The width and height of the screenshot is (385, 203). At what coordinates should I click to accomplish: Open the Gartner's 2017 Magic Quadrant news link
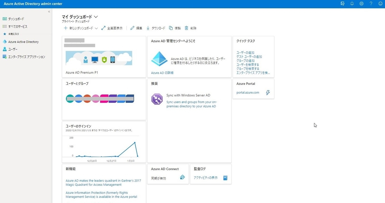click(x=103, y=183)
